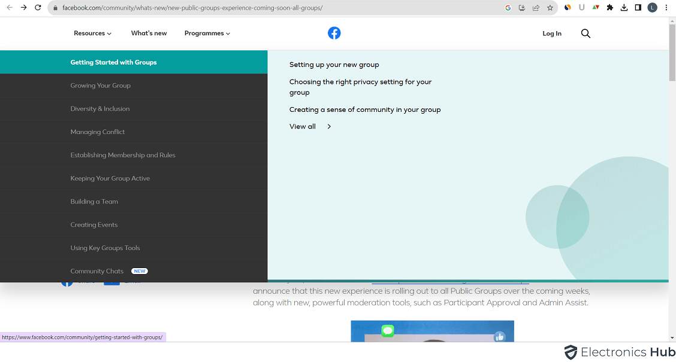Click the share page icon in the address bar
This screenshot has height=362, width=676.
pos(536,8)
